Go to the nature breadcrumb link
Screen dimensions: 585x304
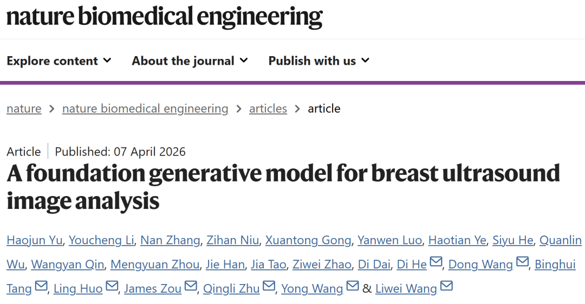24,109
